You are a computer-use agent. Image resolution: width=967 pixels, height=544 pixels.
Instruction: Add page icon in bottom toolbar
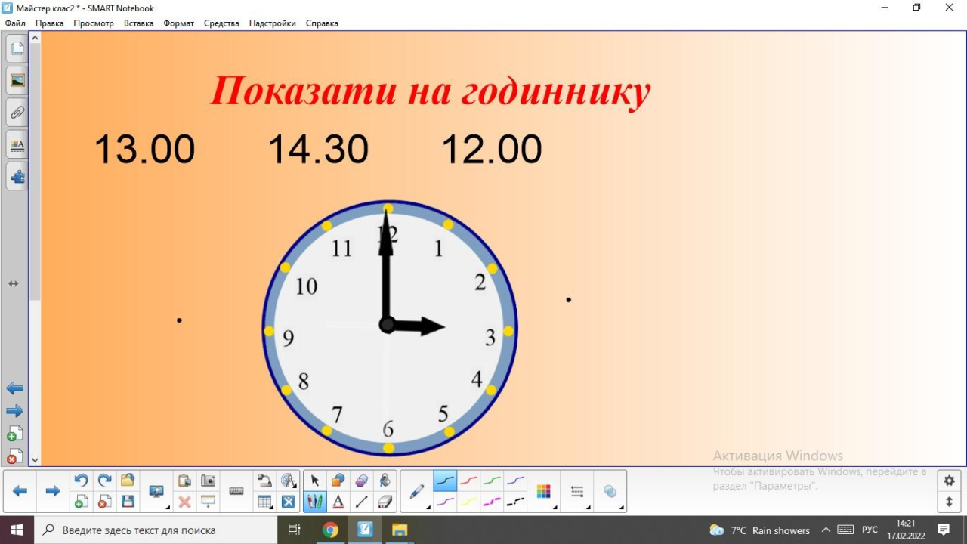coord(82,502)
